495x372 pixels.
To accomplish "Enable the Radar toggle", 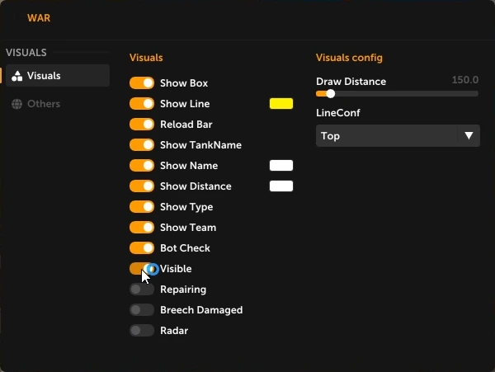I will point(142,331).
